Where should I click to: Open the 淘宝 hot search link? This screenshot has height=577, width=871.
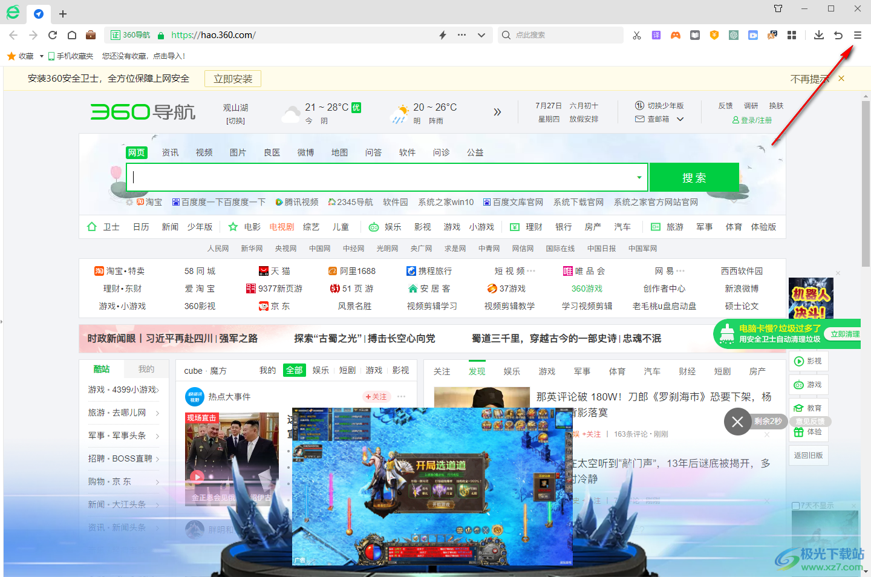coord(149,202)
